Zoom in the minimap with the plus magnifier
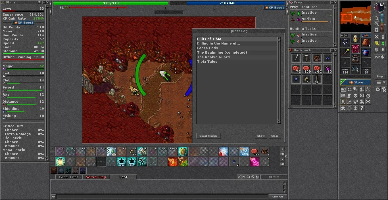Screen dimensions: 388x200 click(377, 24)
